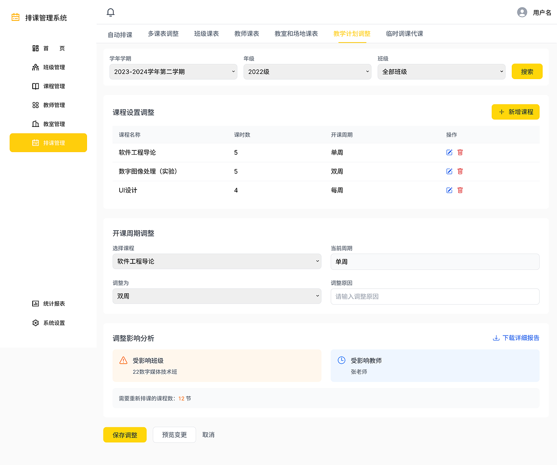557x465 pixels.
Task: Click the notification bell icon
Action: point(110,12)
